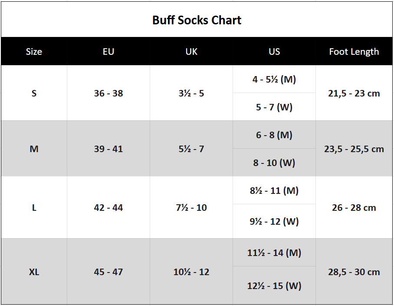Click the UK 10½ - 12 cell
Image resolution: width=394 pixels, height=306 pixels.
(x=191, y=272)
